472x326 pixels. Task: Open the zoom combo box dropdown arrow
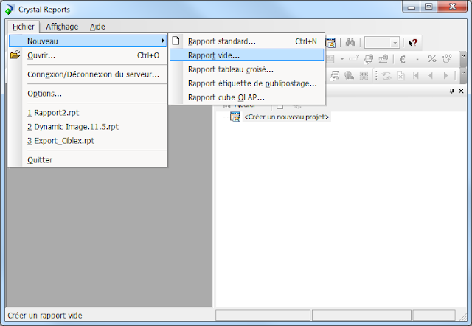(x=395, y=43)
